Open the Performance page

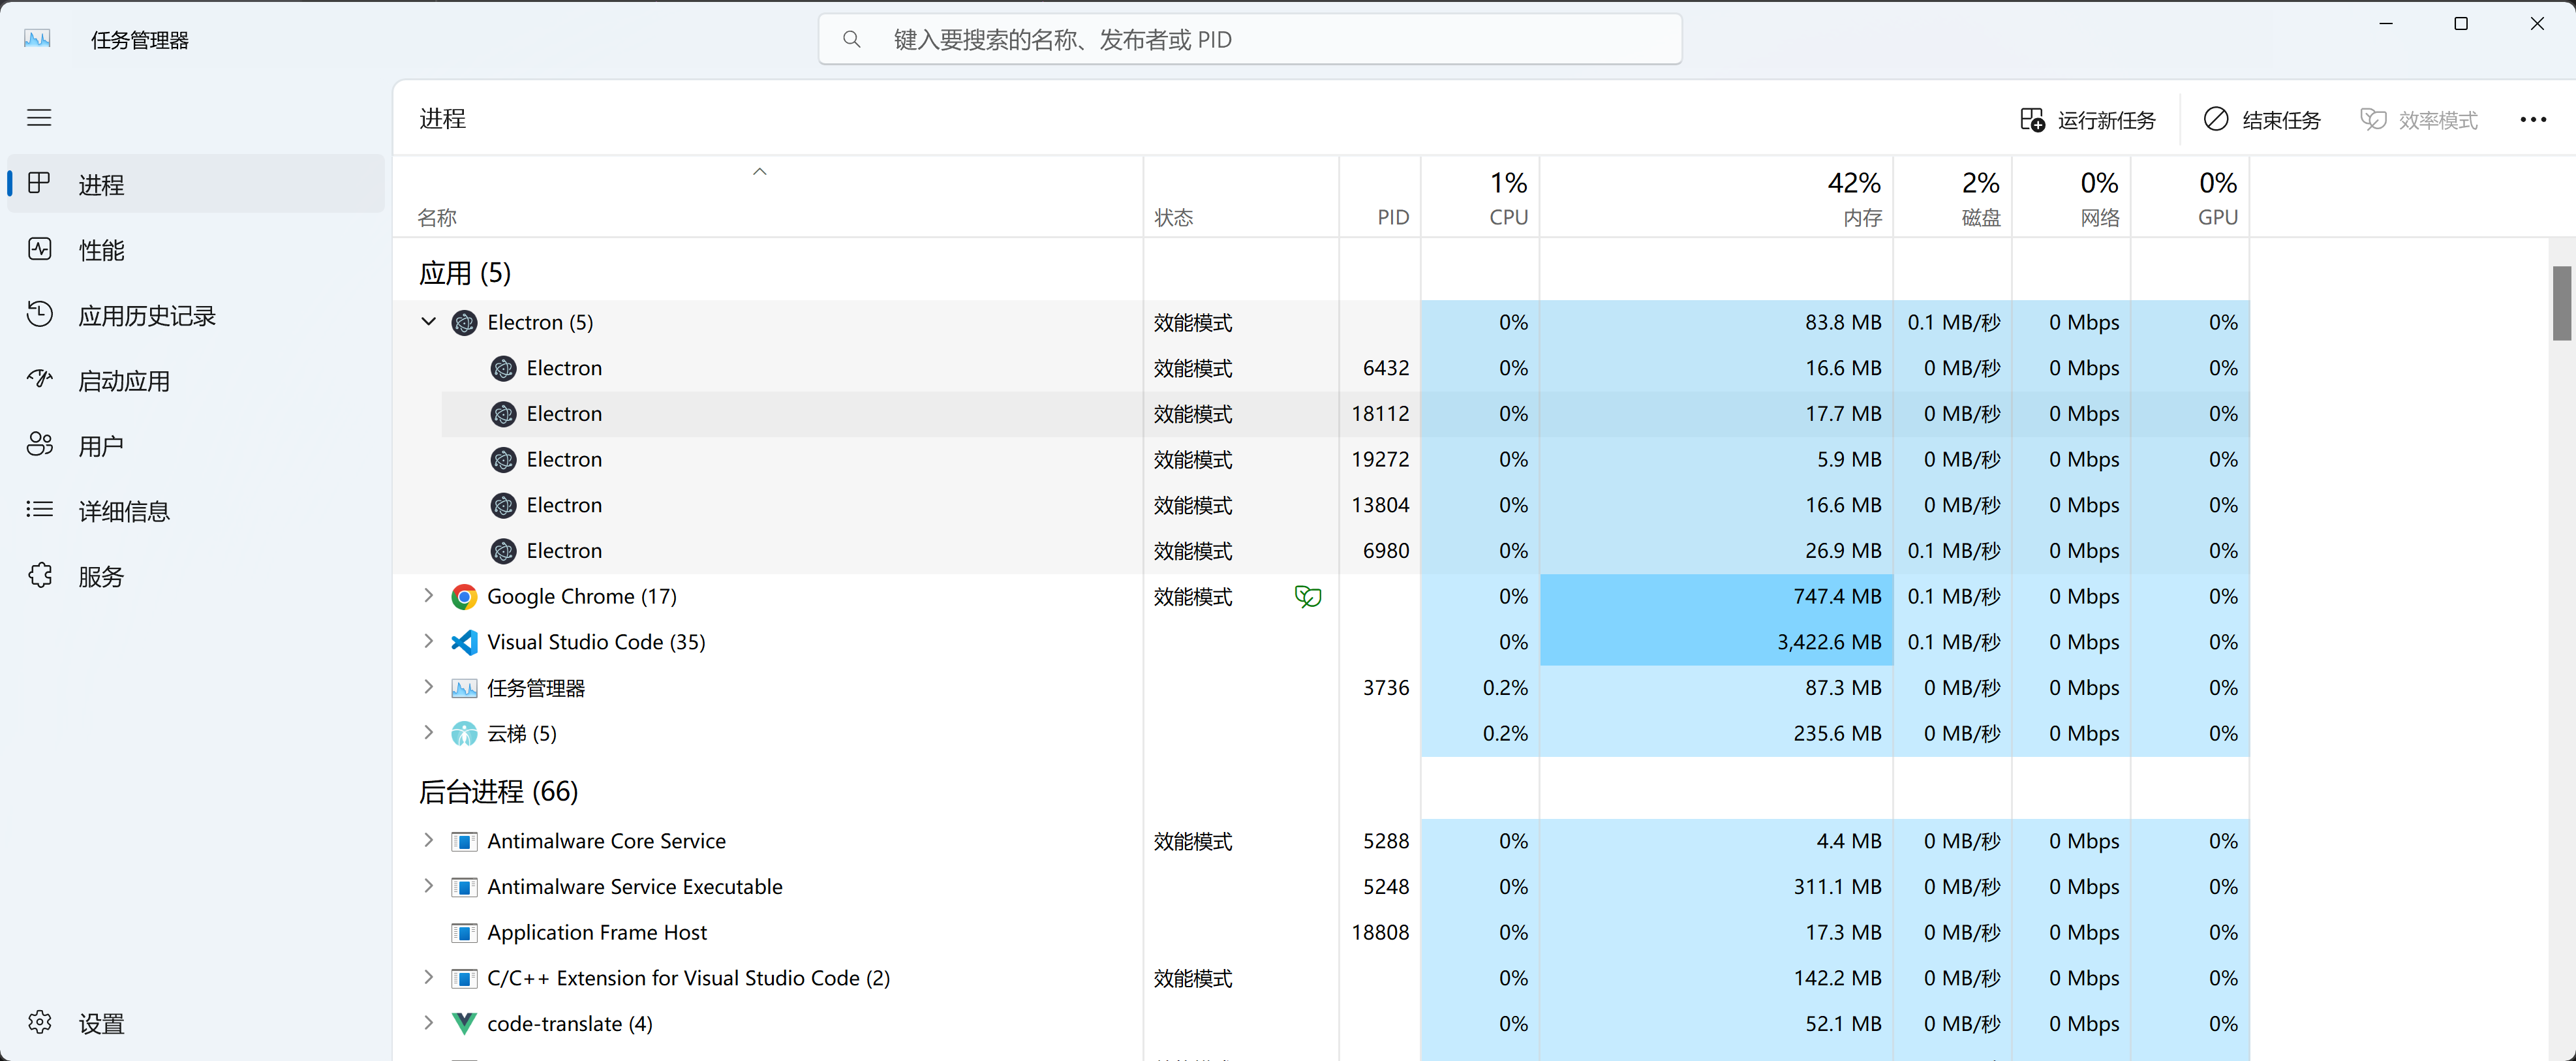tap(196, 250)
